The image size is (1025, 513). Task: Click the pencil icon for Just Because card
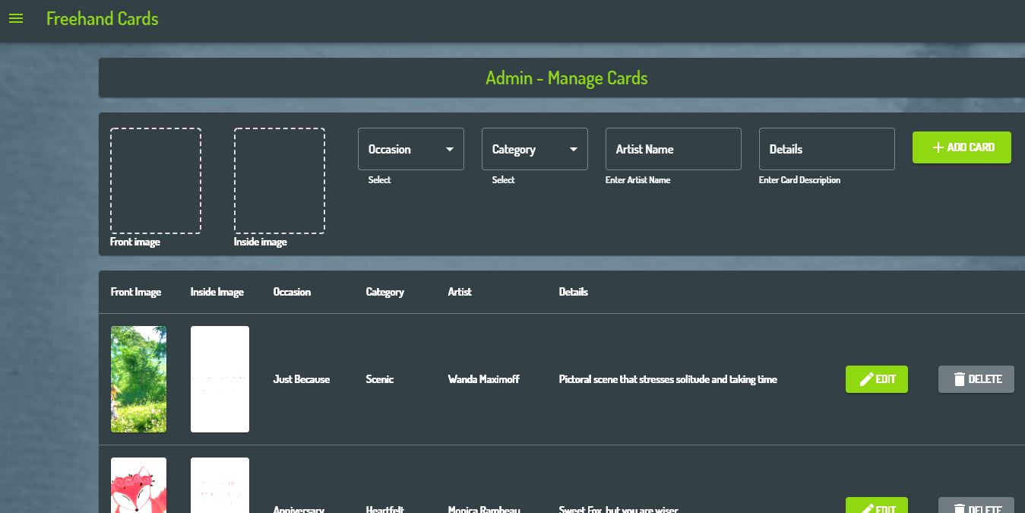point(866,379)
